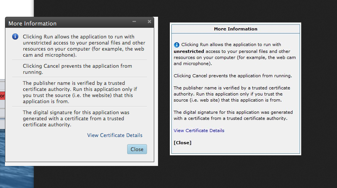Click the blue info icon in left dialog
The width and height of the screenshot is (337, 188).
click(x=15, y=37)
